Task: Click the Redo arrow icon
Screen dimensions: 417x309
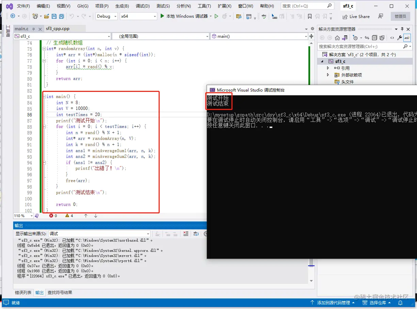Action: 84,16
